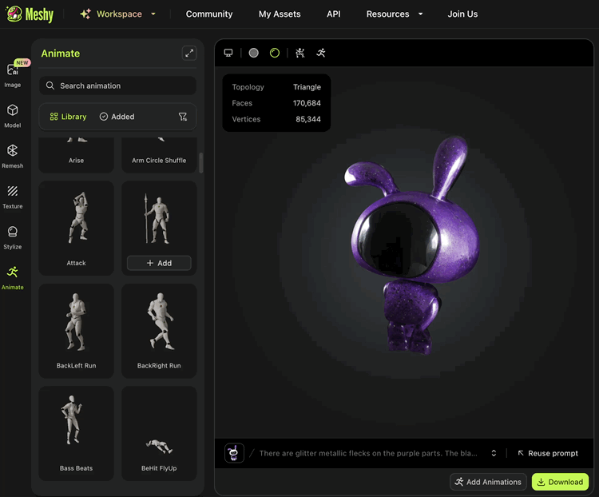Click the + Add button
Screen dimensions: 599x497
(x=159, y=263)
